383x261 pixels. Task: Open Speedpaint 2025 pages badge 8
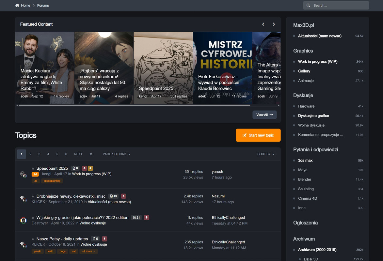point(75,168)
